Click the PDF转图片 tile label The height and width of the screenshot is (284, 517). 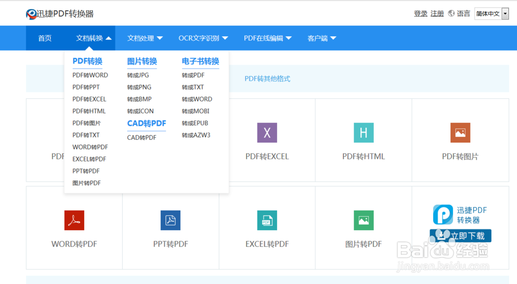coord(460,156)
